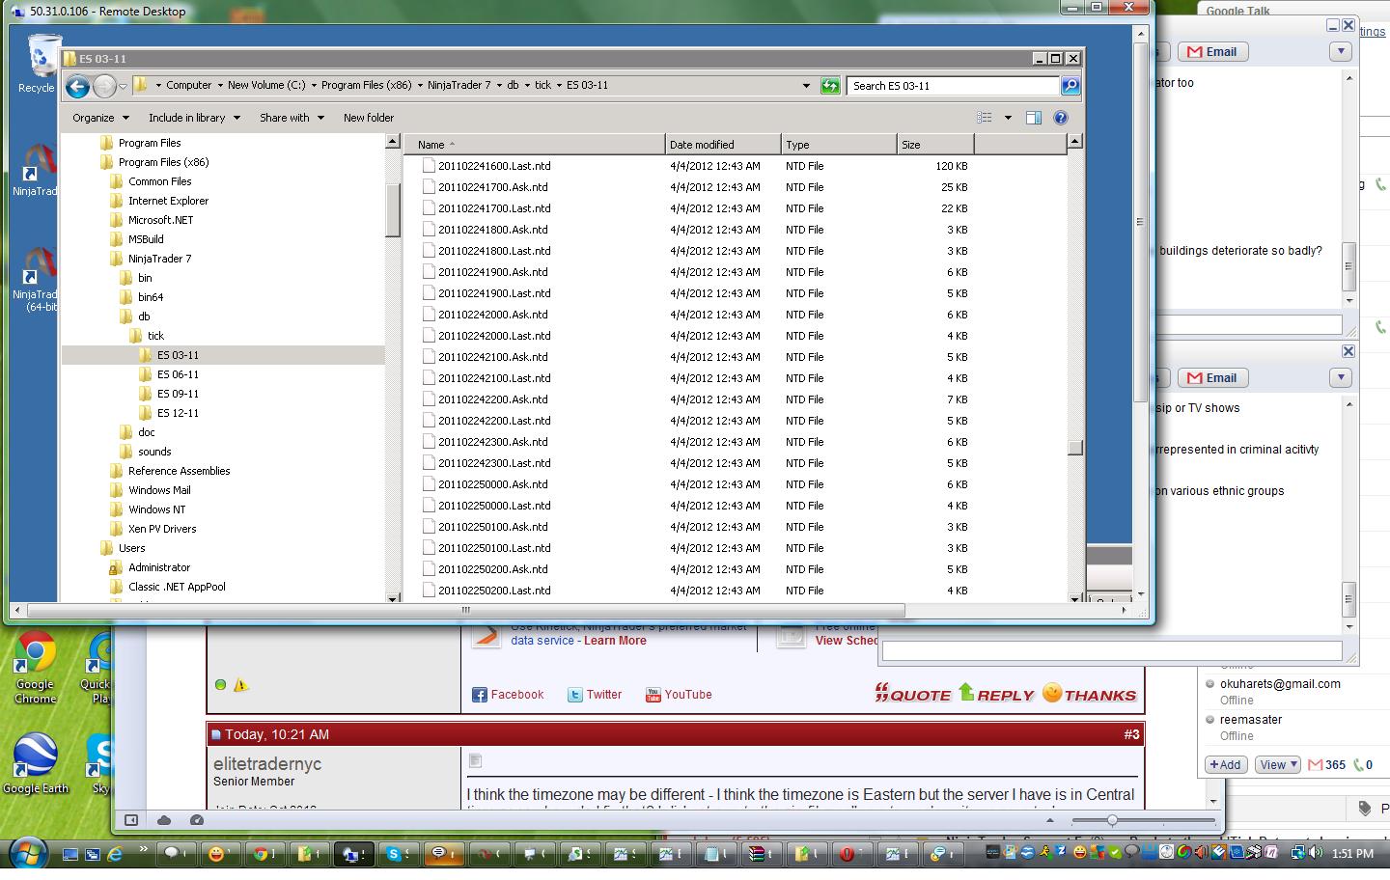Sort files by the Name column
This screenshot has height=880, width=1390.
click(535, 145)
